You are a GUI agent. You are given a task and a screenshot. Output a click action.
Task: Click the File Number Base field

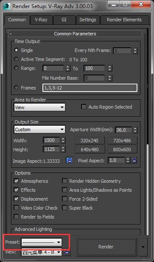click(95, 78)
